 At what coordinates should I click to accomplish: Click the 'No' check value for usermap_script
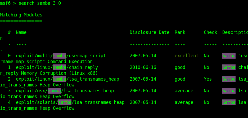coord(206,56)
